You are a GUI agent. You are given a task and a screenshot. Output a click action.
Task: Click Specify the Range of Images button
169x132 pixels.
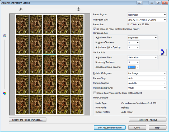(x=27, y=120)
